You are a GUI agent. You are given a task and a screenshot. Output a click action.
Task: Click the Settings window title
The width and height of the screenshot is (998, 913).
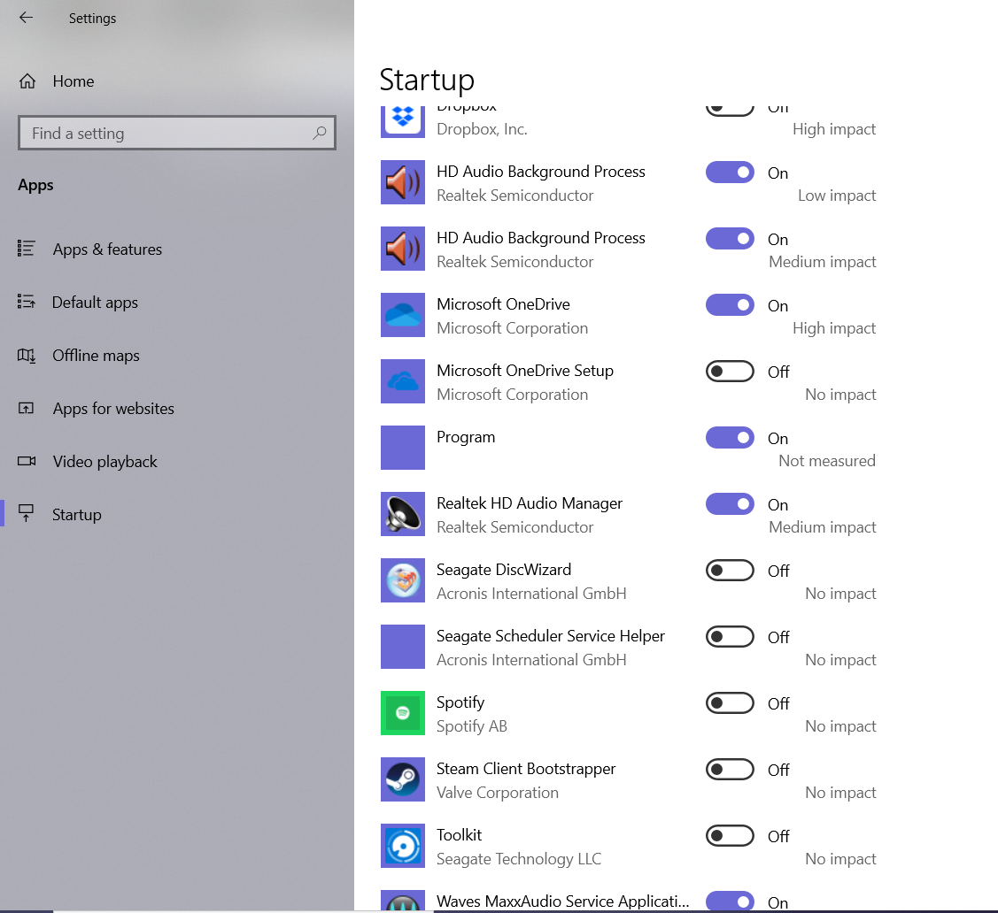coord(92,19)
